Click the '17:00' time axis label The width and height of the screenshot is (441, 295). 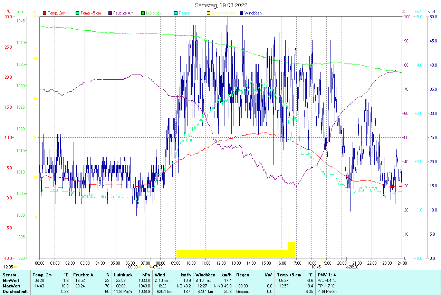pyautogui.click(x=296, y=263)
